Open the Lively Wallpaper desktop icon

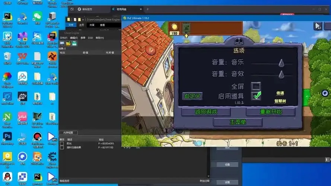(7, 80)
